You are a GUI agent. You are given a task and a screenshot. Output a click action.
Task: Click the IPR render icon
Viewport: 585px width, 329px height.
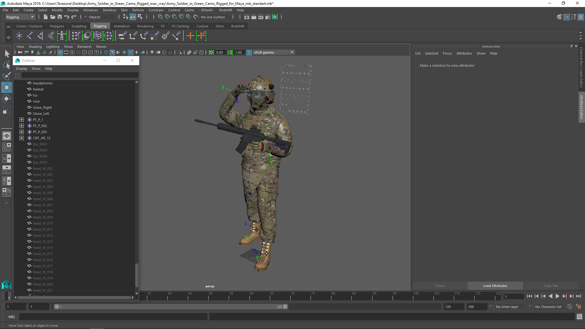click(x=261, y=17)
